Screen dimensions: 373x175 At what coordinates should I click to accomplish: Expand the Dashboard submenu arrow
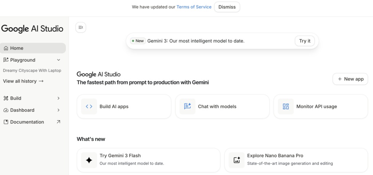coord(59,110)
